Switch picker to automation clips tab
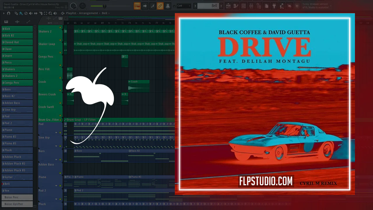 tap(28, 22)
